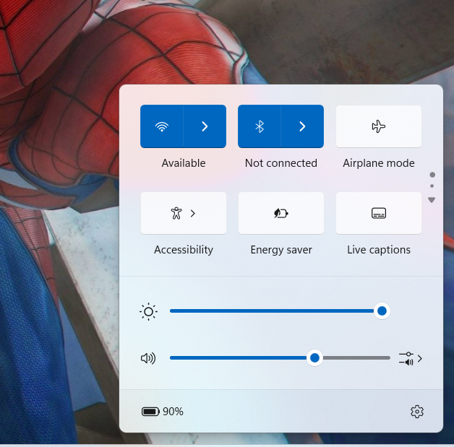Screen dimensions: 454x447
Task: Enable Airplane mode
Action: pyautogui.click(x=379, y=126)
